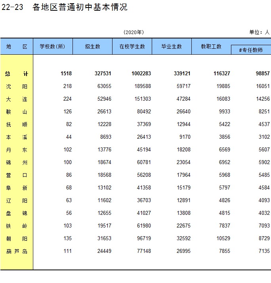The height and width of the screenshot is (283, 271).
Task: Click 盘锦 staff cell 4815
Action: (x=225, y=213)
